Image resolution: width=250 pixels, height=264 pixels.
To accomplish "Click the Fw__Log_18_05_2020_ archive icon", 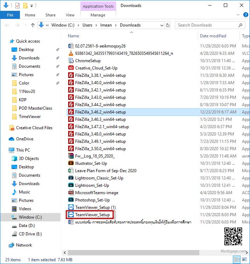I will (71, 156).
